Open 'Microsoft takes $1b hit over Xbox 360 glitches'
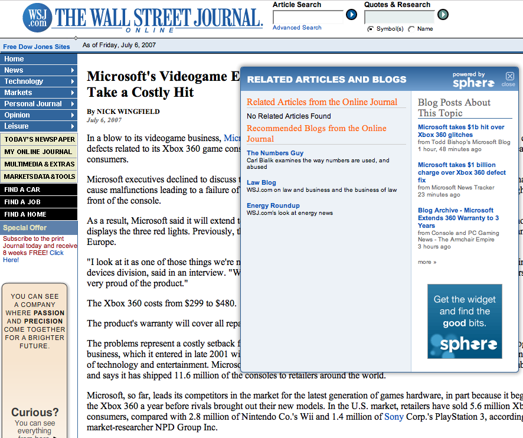This screenshot has height=438, width=523. 461,131
